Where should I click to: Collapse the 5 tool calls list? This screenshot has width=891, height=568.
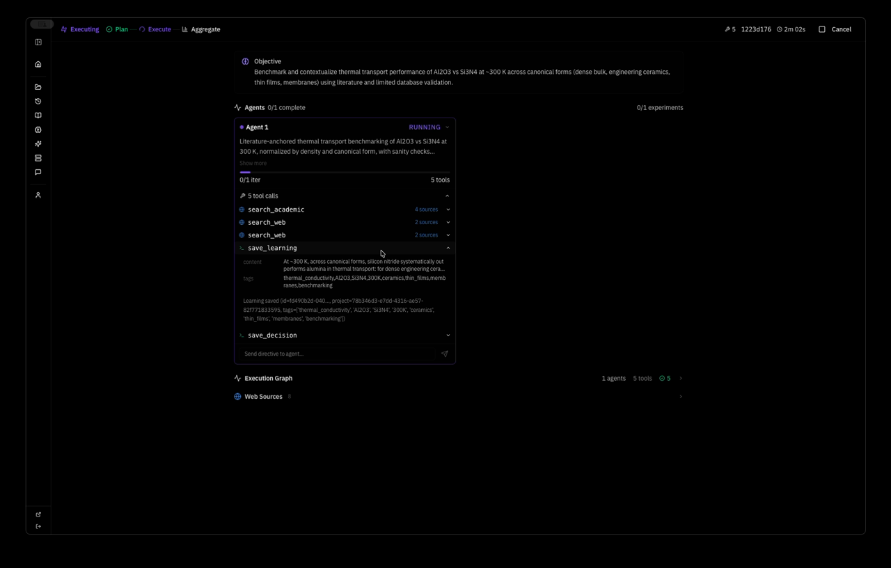pos(447,196)
